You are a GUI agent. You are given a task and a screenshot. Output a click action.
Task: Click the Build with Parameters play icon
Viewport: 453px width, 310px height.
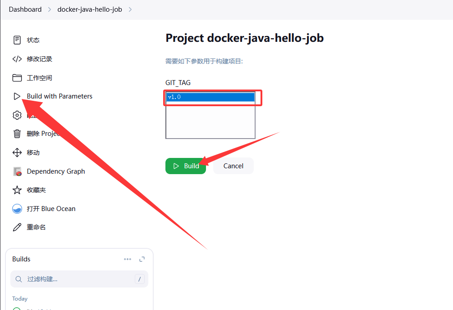pyautogui.click(x=17, y=96)
